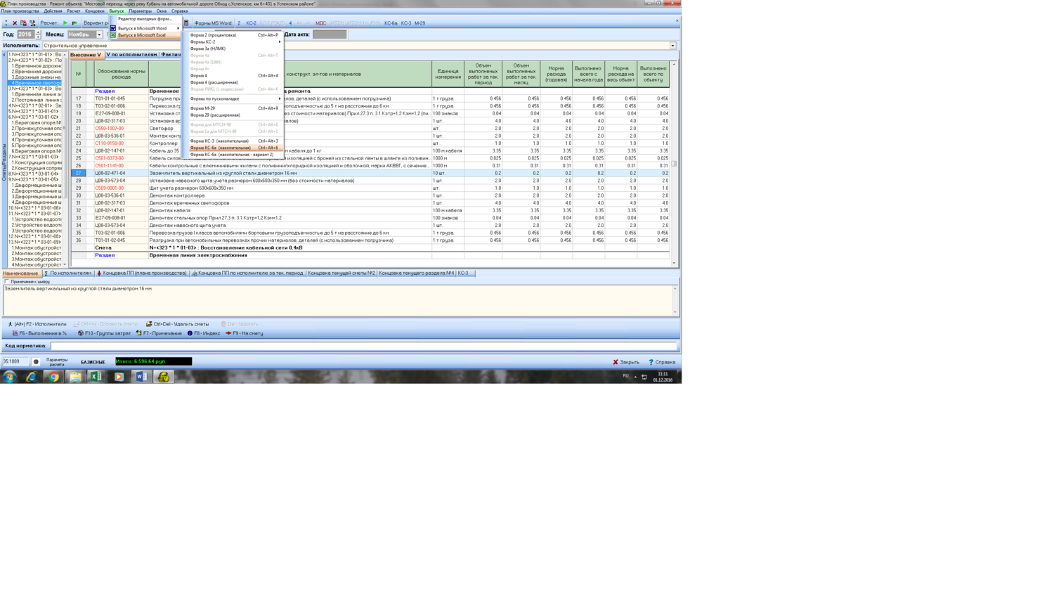Open the Исполнитель dropdown arrow
The width and height of the screenshot is (1054, 601).
point(672,46)
